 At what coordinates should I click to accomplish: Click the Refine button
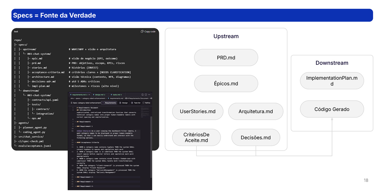point(146,103)
